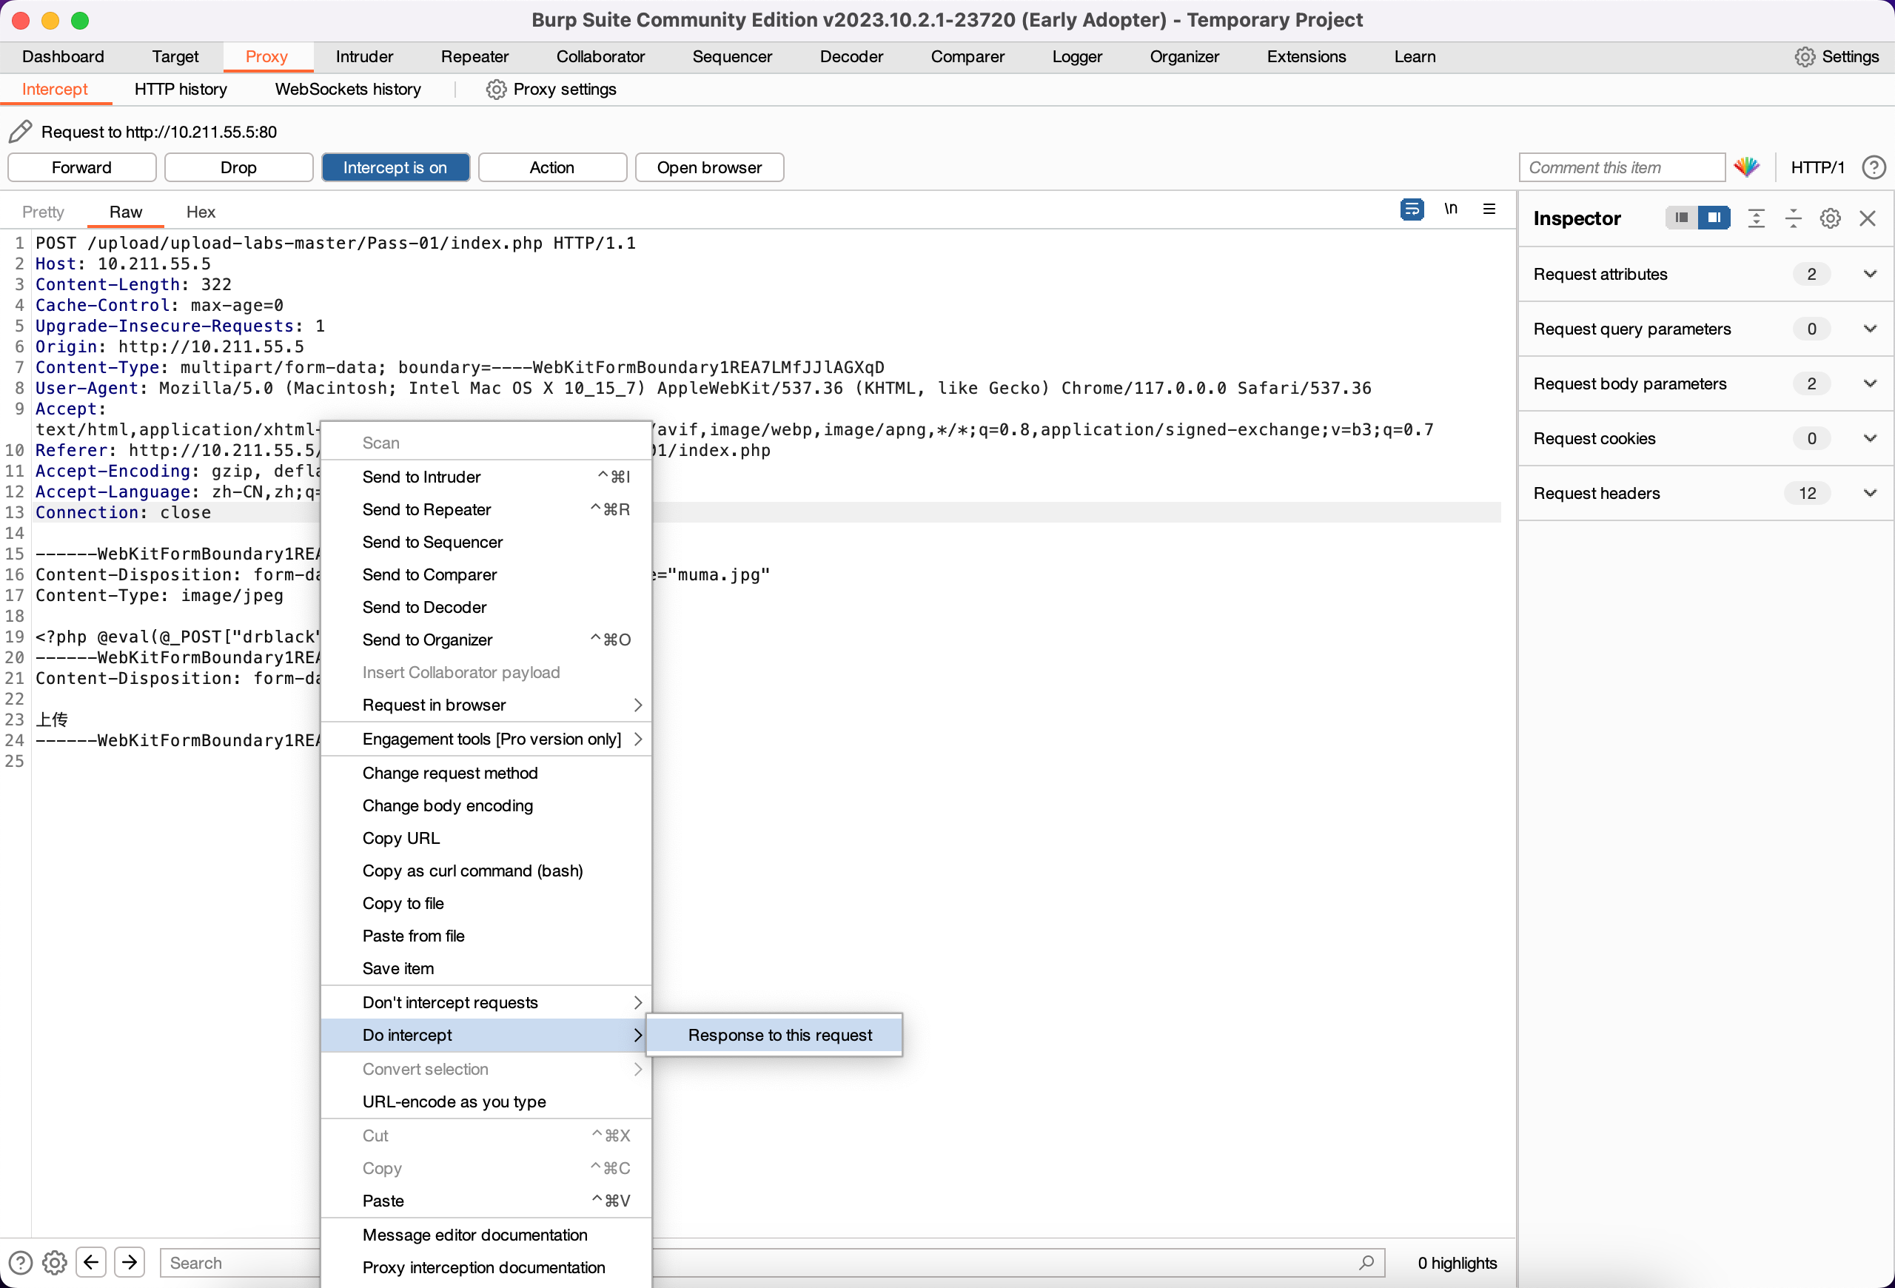
Task: Open the search settings gear at bottom left
Action: [55, 1263]
